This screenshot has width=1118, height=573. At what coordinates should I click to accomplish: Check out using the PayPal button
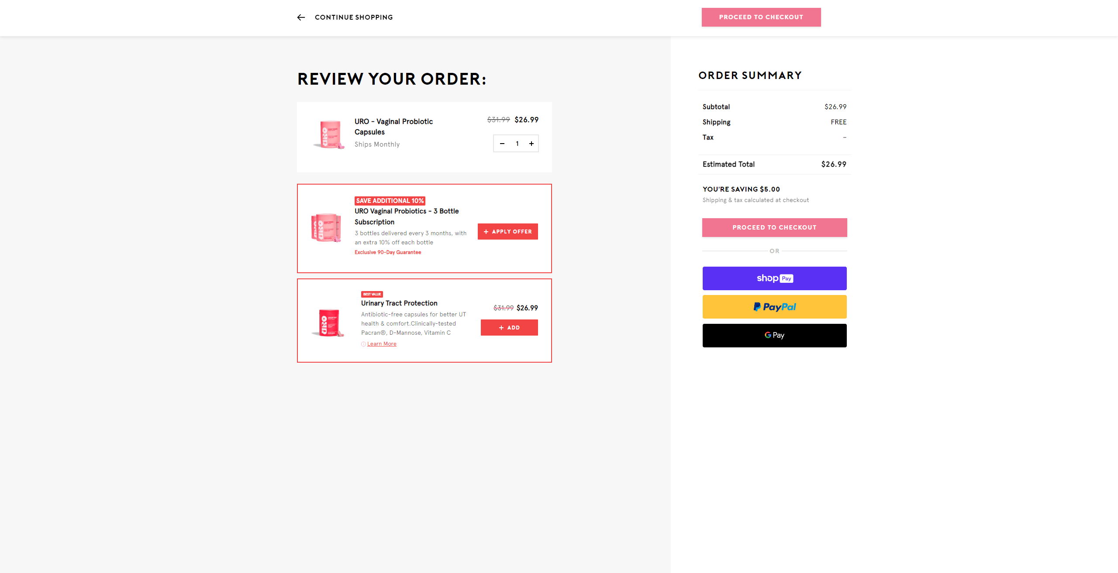pyautogui.click(x=774, y=307)
